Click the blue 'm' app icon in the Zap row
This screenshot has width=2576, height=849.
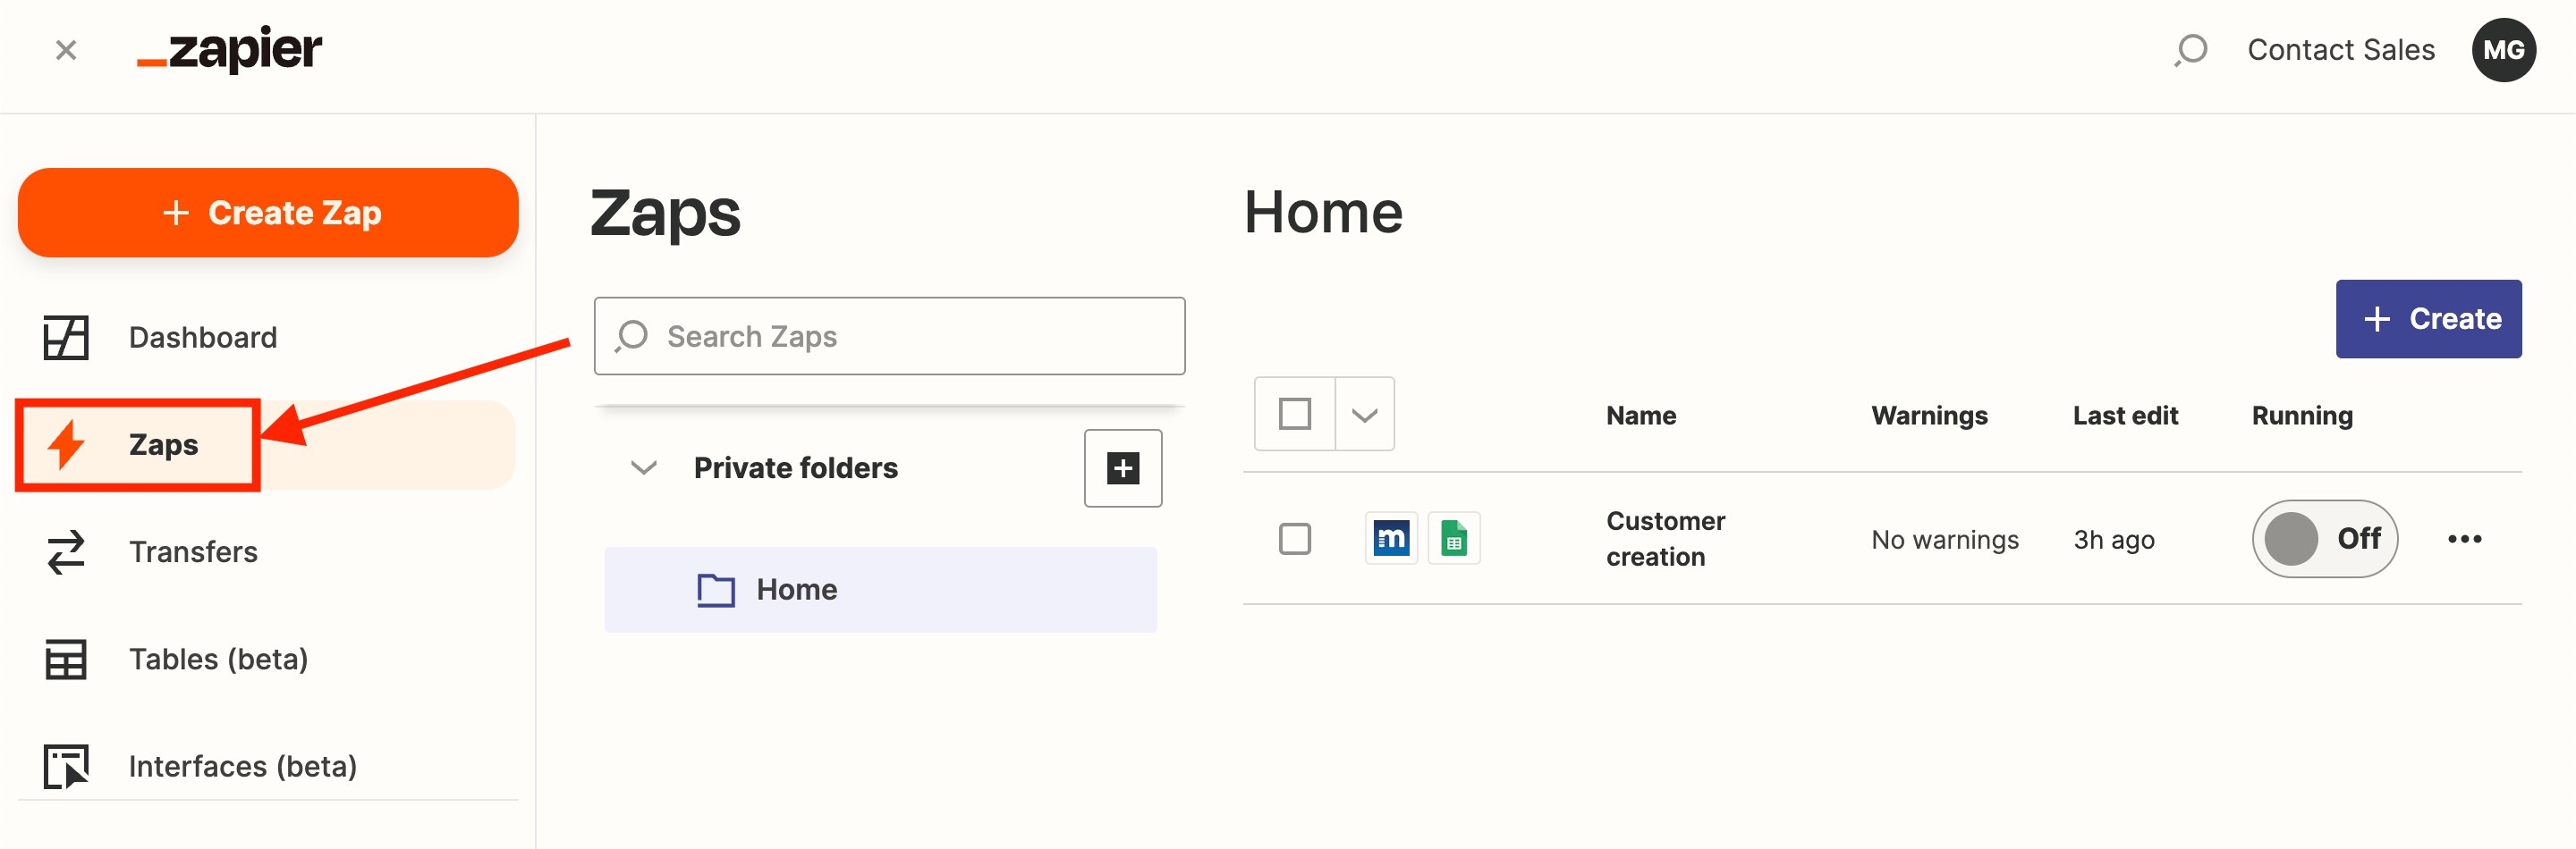click(x=1390, y=538)
